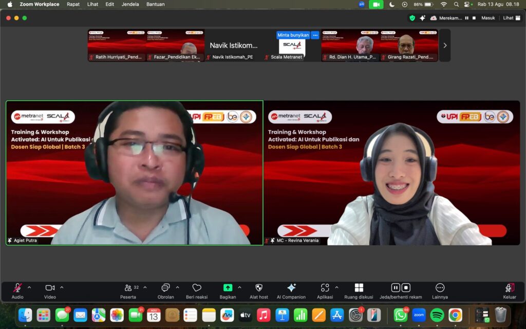
Task: Expand video options arrow
Action: 62,287
